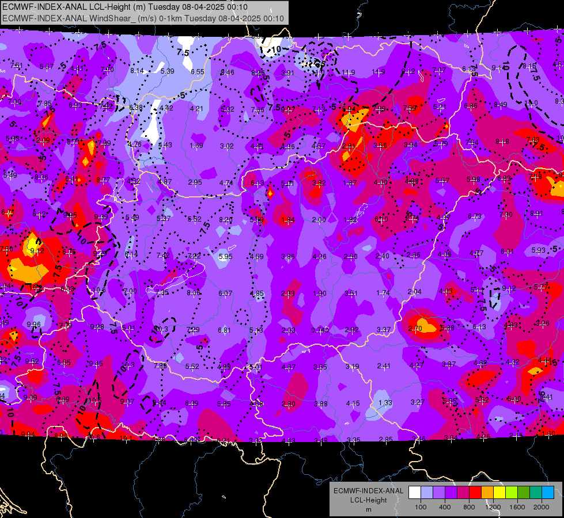Image resolution: width=564 pixels, height=518 pixels.
Task: Click the legend text LCL-Height
Action: click(x=368, y=500)
